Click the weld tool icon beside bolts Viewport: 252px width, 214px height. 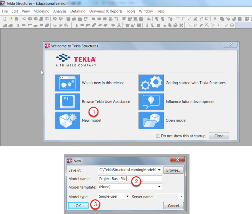(x=119, y=25)
